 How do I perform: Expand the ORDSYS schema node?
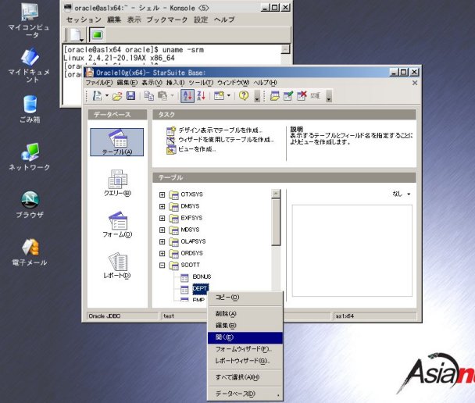(162, 254)
